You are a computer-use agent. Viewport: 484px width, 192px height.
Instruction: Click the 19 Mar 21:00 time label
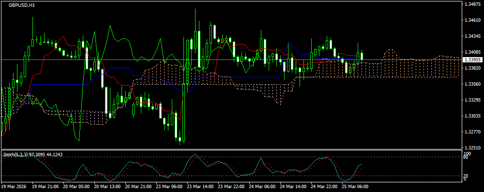pos(45,187)
